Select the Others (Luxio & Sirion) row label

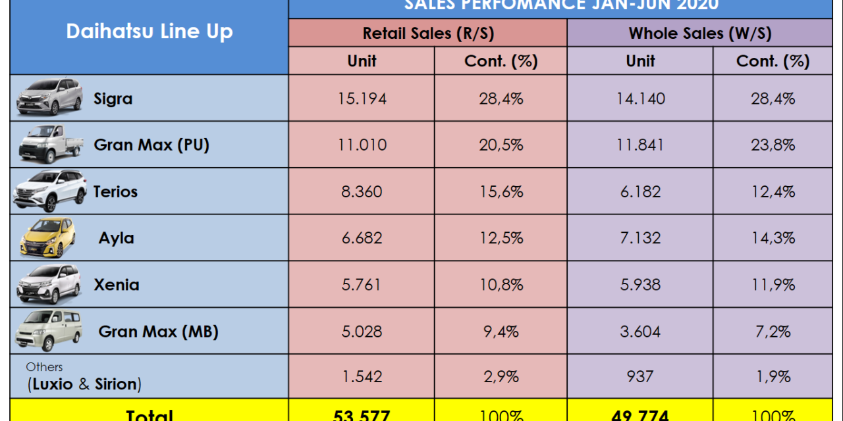pyautogui.click(x=84, y=377)
